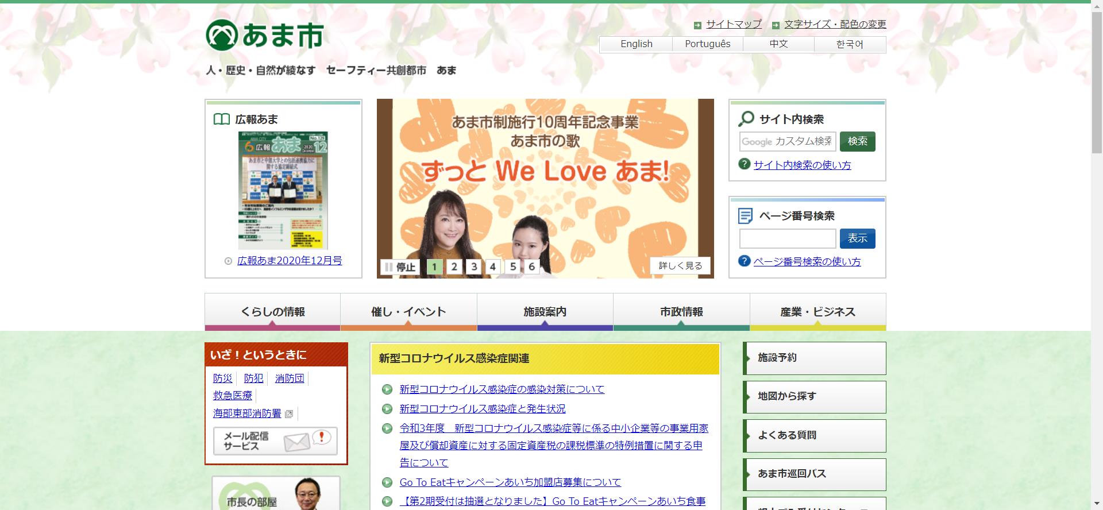Image resolution: width=1103 pixels, height=510 pixels.
Task: Click the help icon beside page number search usage
Action: pos(744,261)
